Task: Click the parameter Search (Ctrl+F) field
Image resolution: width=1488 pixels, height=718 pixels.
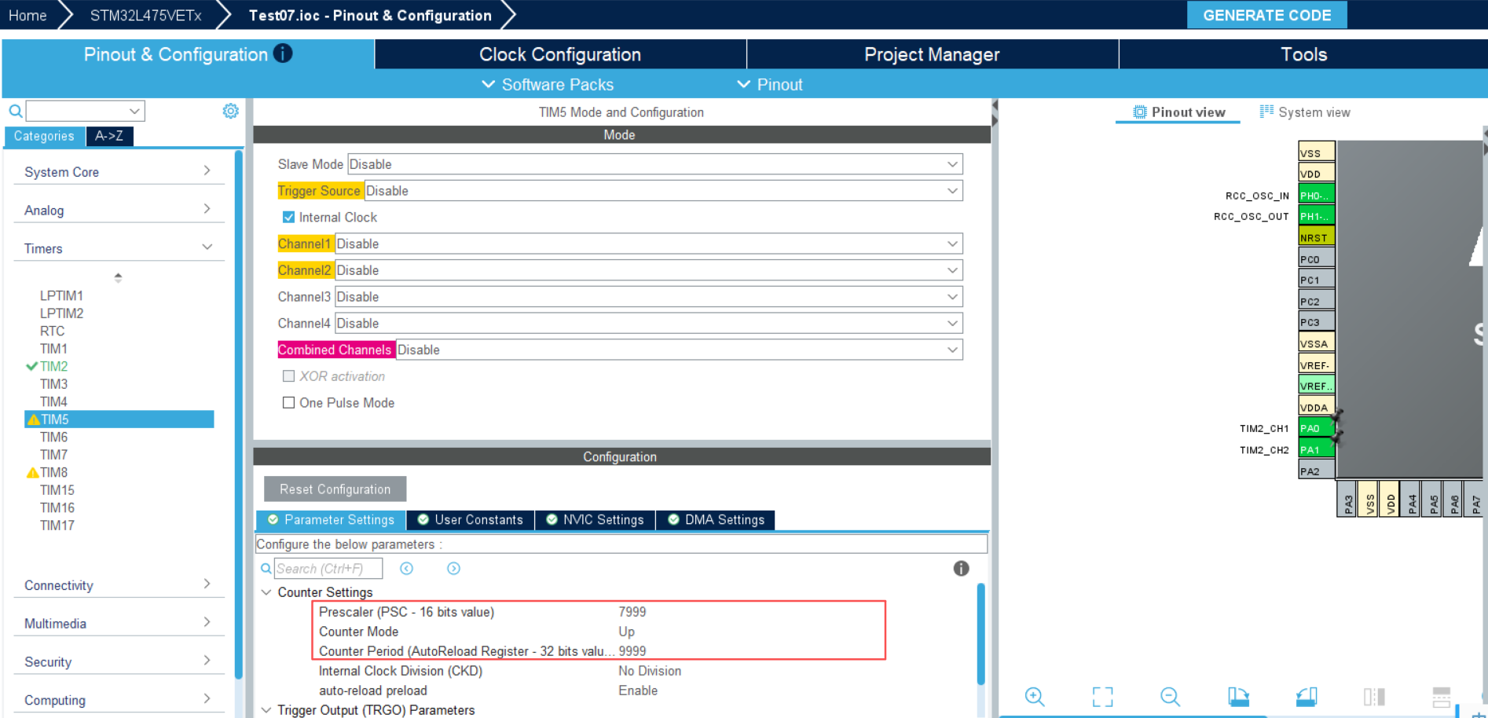Action: (x=328, y=569)
